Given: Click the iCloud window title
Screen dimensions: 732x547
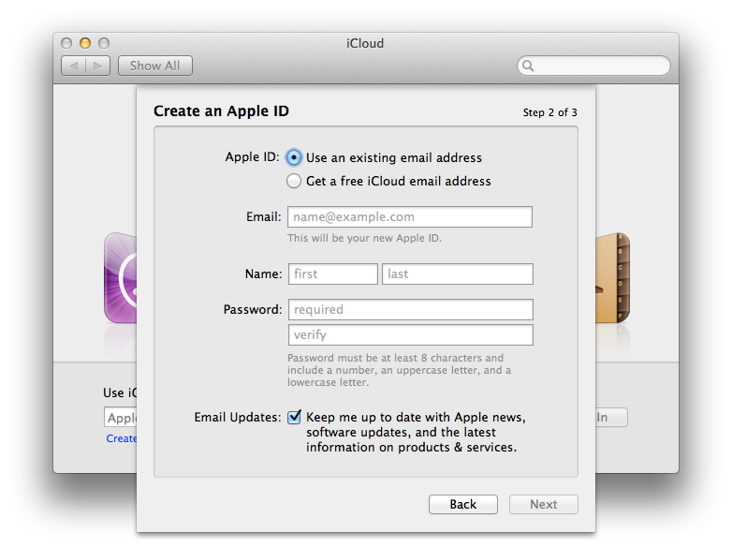Looking at the screenshot, I should 365,43.
